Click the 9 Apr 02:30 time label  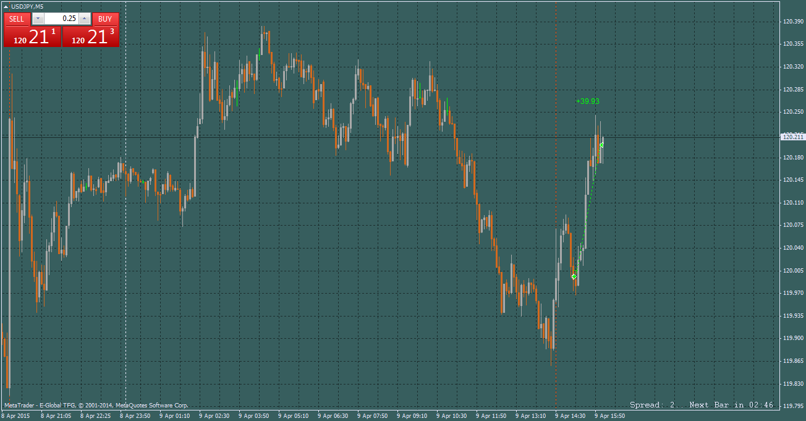point(214,416)
